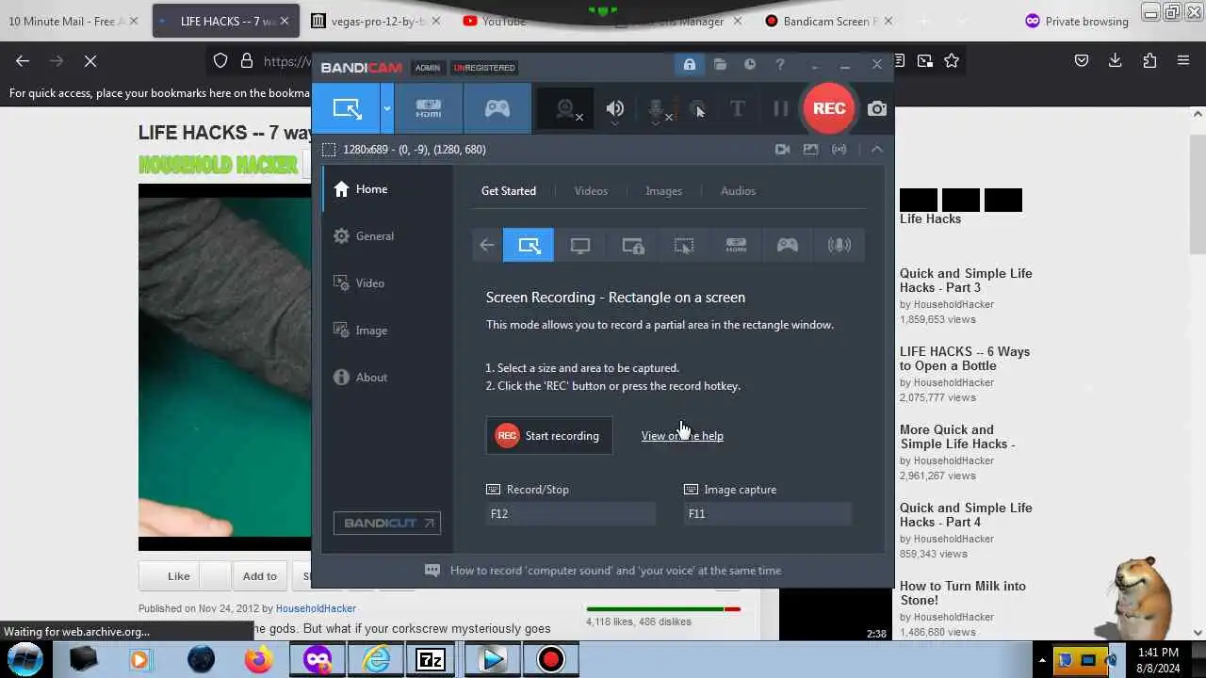Switch to the Audios tab
1206x678 pixels.
pyautogui.click(x=738, y=191)
